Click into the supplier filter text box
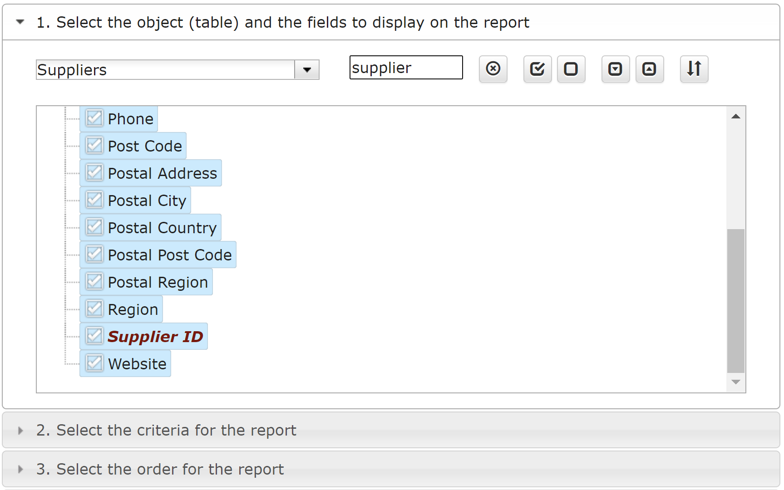Screen dimensions: 784x490 coord(406,68)
